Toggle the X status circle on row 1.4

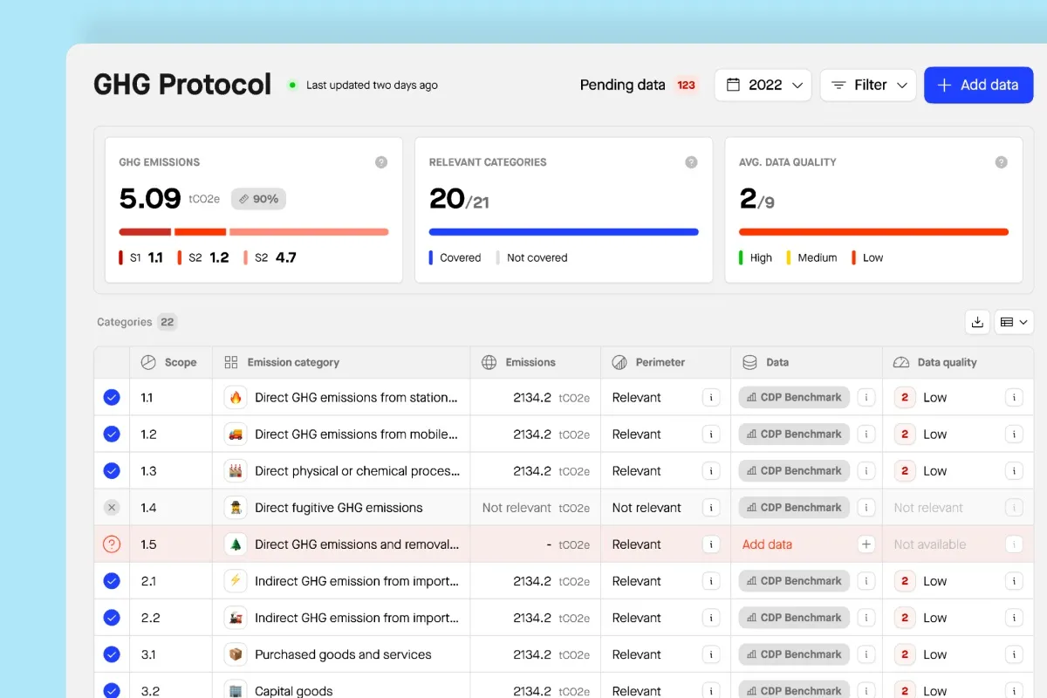coord(112,508)
